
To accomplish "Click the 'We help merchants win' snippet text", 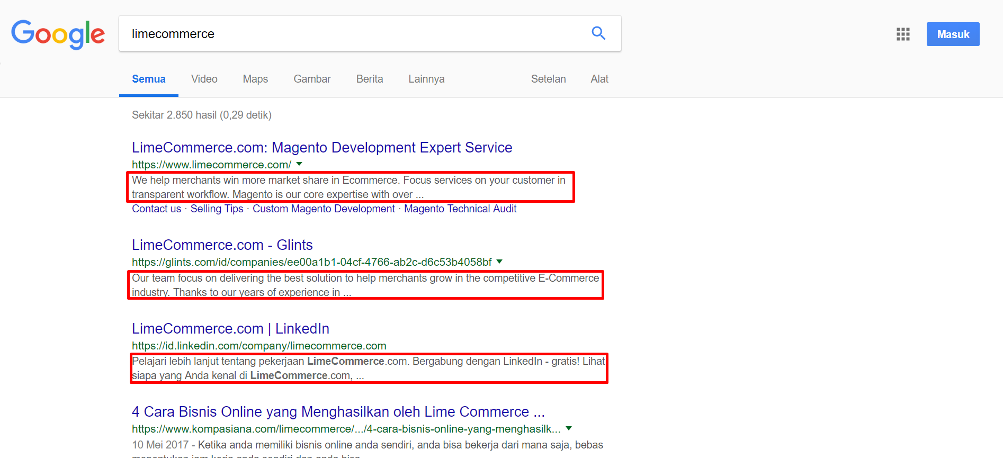I will (x=348, y=187).
